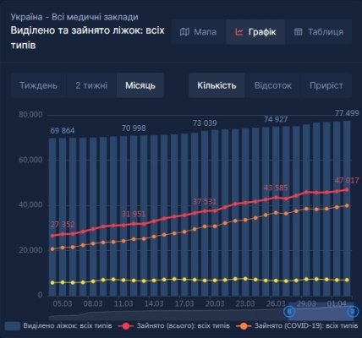Switch to the Графік chart tab
Viewport: 362px width, 338px height.
click(x=255, y=32)
